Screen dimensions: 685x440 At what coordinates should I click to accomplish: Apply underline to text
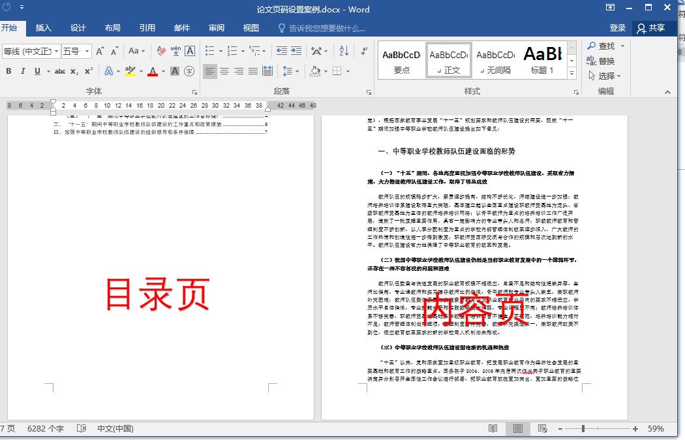coord(37,70)
